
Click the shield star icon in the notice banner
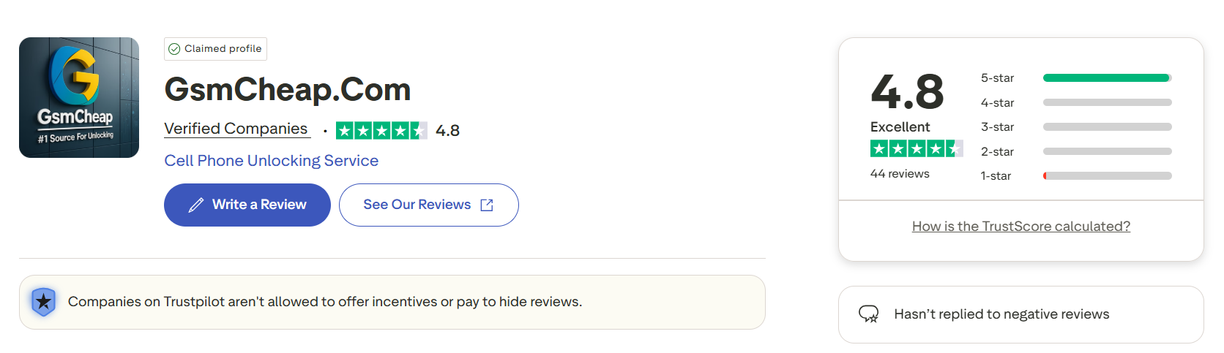click(44, 302)
